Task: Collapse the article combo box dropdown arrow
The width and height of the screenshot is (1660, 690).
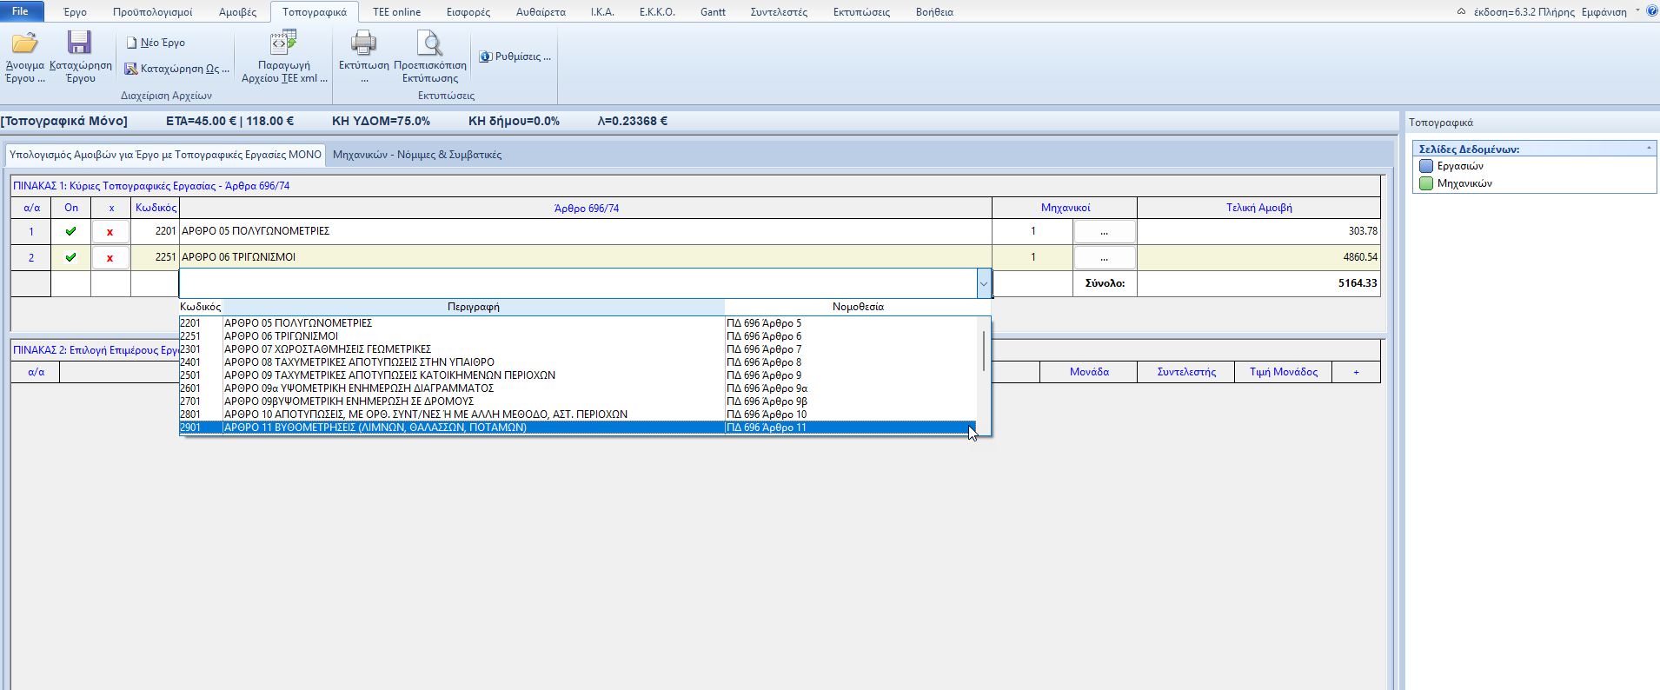Action: point(983,283)
